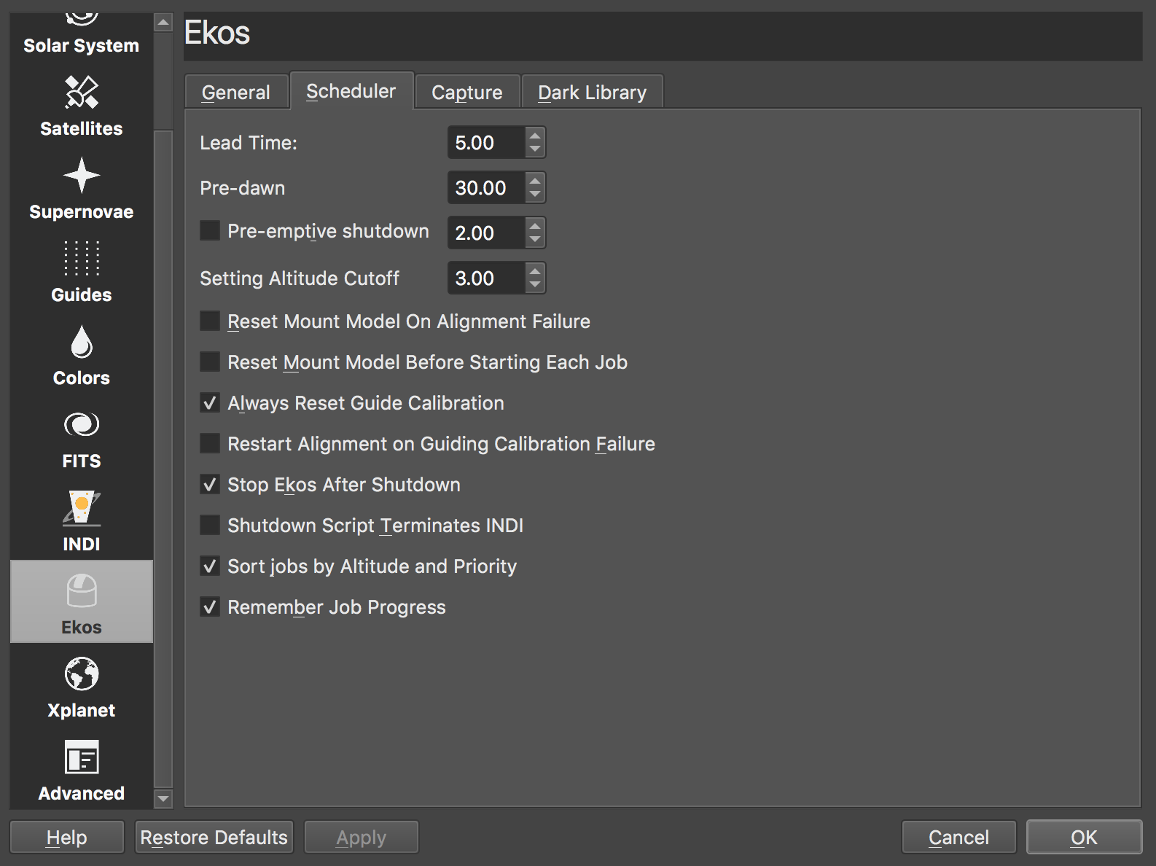Decrease Pre-dawn value with down arrow
Screen dimensions: 1156x866
coord(535,195)
